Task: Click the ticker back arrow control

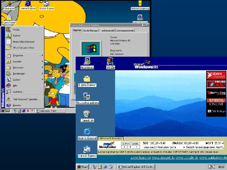Action: pyautogui.click(x=124, y=147)
